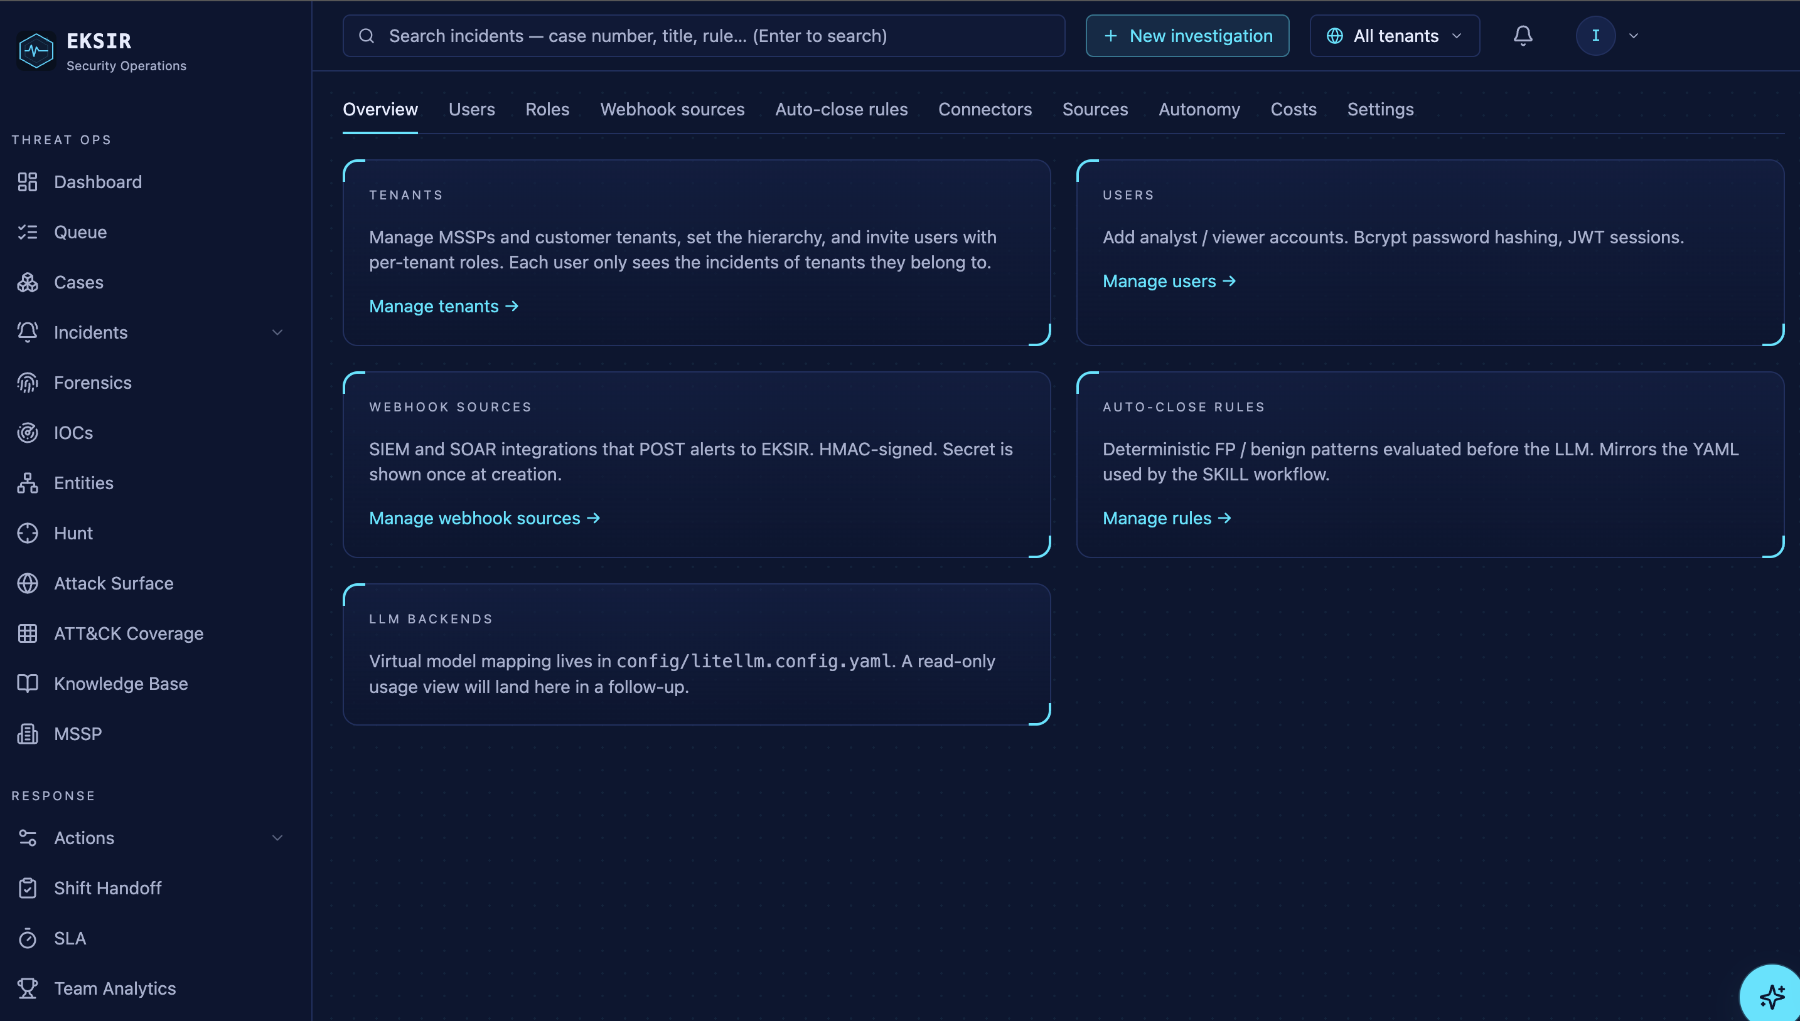Open the Auto-close rules tab

(x=842, y=109)
